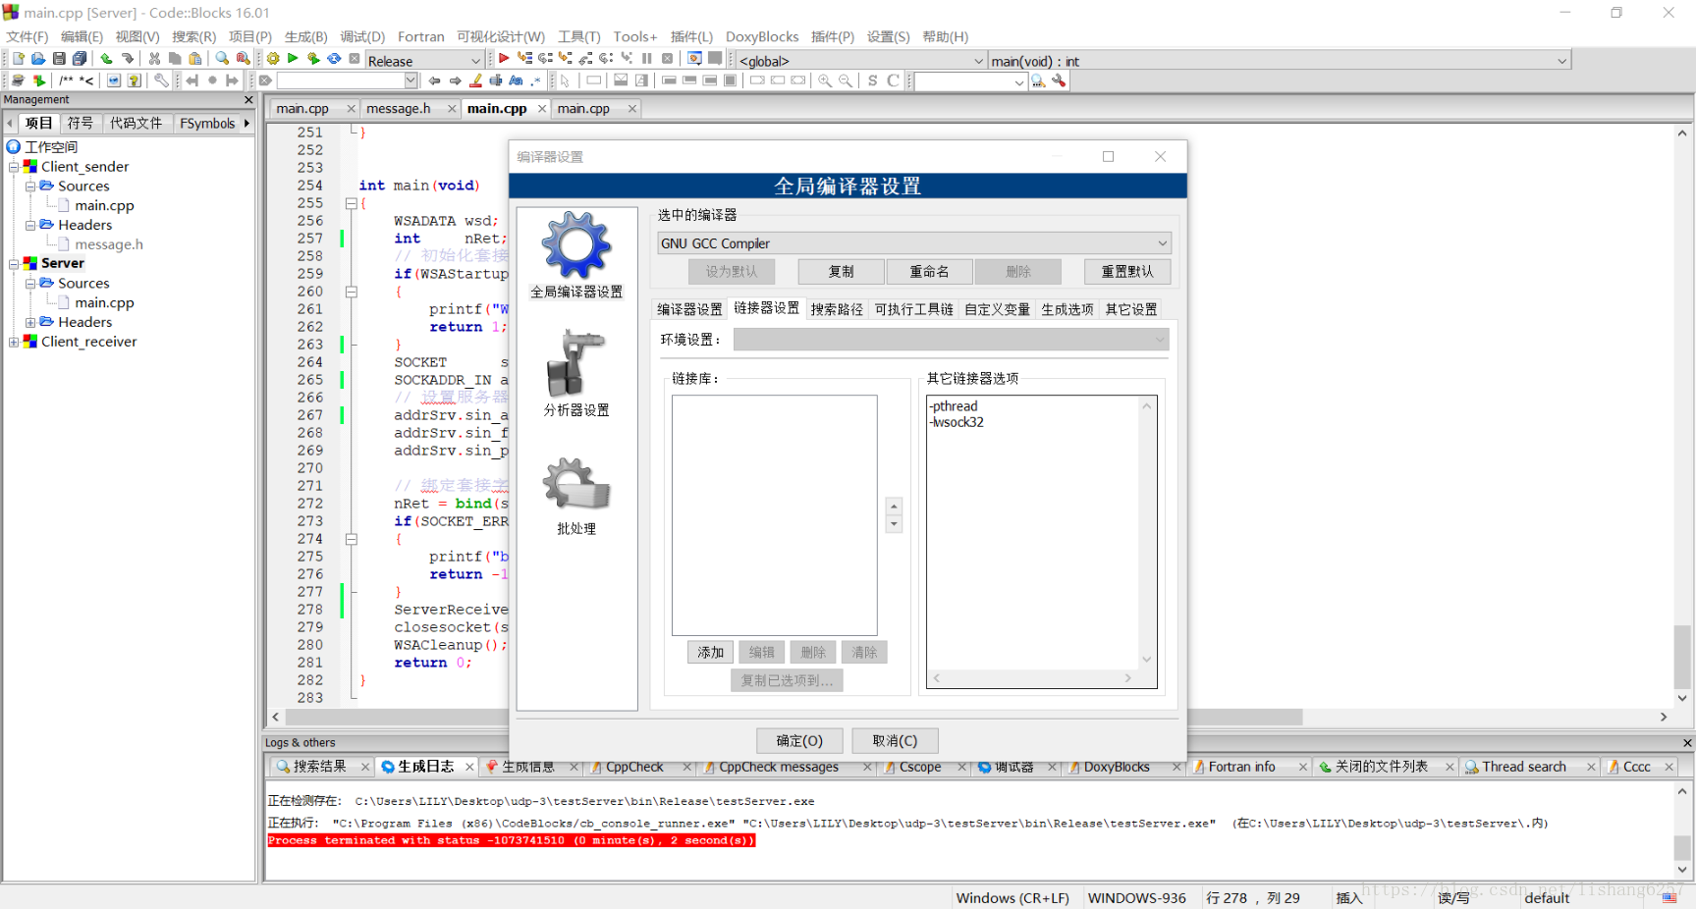This screenshot has width=1696, height=909.
Task: Click the Save all files icon
Action: click(80, 59)
